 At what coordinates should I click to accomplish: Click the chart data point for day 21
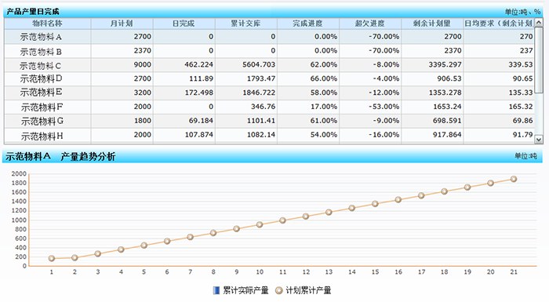coord(514,179)
